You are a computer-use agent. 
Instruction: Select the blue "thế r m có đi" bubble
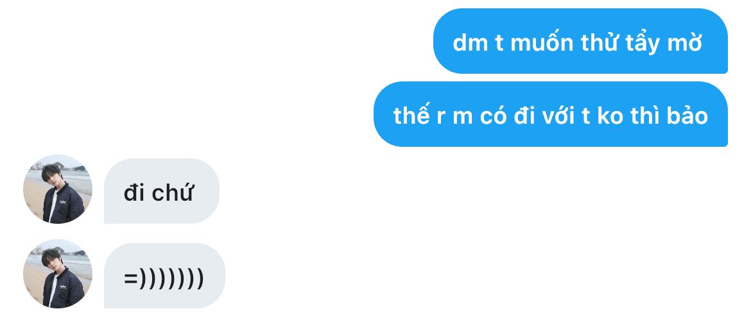tap(551, 114)
